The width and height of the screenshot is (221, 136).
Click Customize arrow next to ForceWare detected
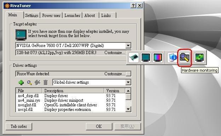(129, 74)
